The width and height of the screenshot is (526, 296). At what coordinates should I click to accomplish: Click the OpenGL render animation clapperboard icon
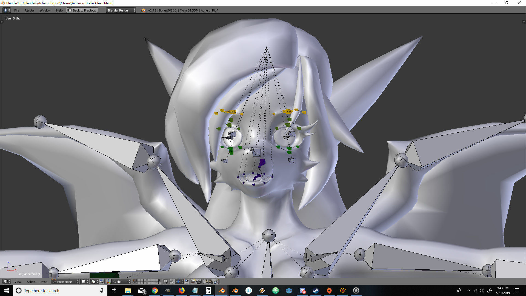(x=199, y=281)
